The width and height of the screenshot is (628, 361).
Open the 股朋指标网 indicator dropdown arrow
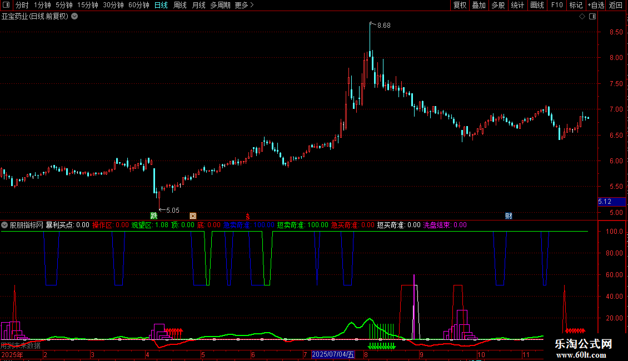point(4,225)
